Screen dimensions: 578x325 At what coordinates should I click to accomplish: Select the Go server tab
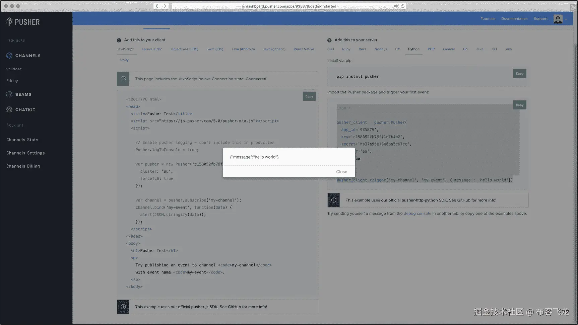465,49
